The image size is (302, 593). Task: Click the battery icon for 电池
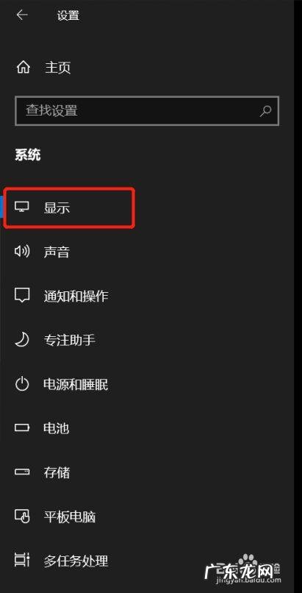click(21, 428)
